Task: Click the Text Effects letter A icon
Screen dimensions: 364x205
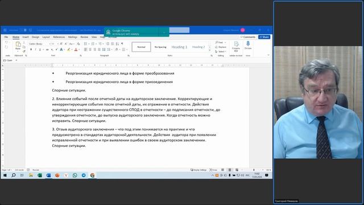Action: pos(61,50)
